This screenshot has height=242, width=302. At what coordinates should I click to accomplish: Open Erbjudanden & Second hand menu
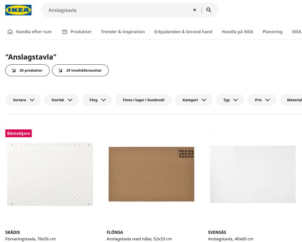pos(183,32)
